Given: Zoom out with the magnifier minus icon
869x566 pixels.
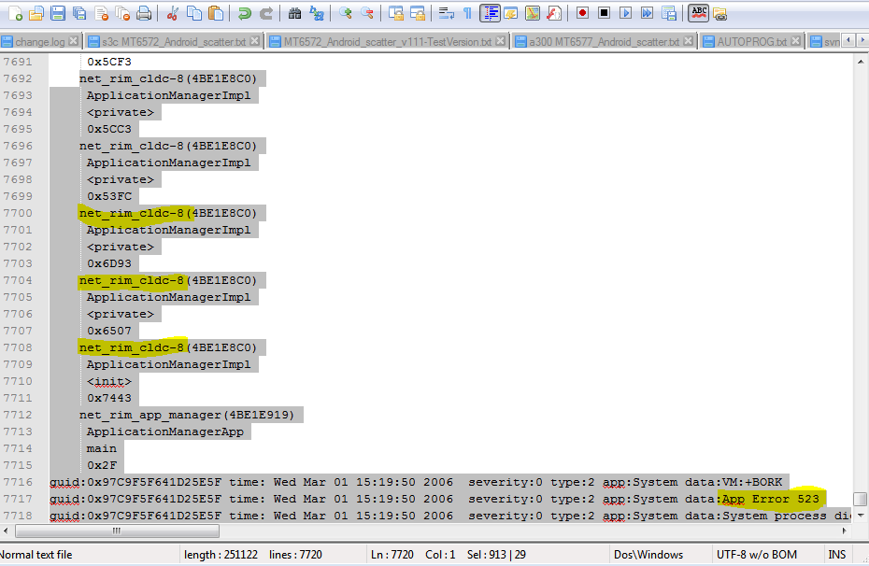Looking at the screenshot, I should [367, 13].
